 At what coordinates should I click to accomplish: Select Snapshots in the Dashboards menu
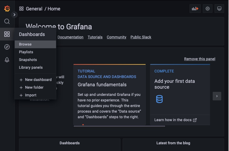point(35,59)
